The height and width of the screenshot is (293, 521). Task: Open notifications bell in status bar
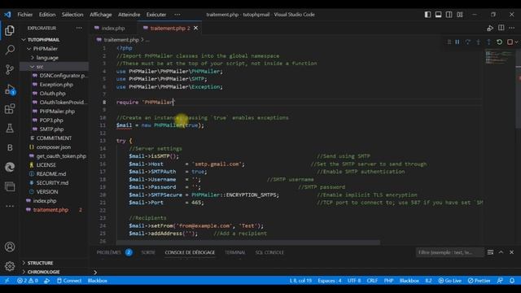(x=512, y=281)
